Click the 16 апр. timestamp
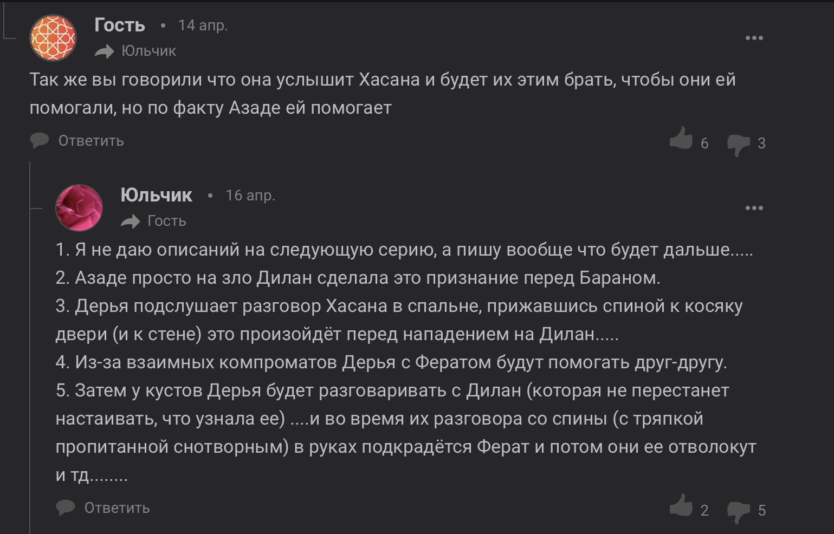The width and height of the screenshot is (834, 534). tap(250, 196)
